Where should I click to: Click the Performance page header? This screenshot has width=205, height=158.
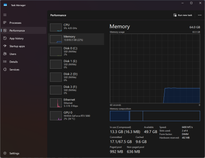tap(58, 15)
